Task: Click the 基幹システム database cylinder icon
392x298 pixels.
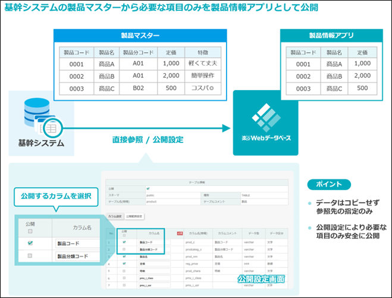Action: [x=37, y=112]
